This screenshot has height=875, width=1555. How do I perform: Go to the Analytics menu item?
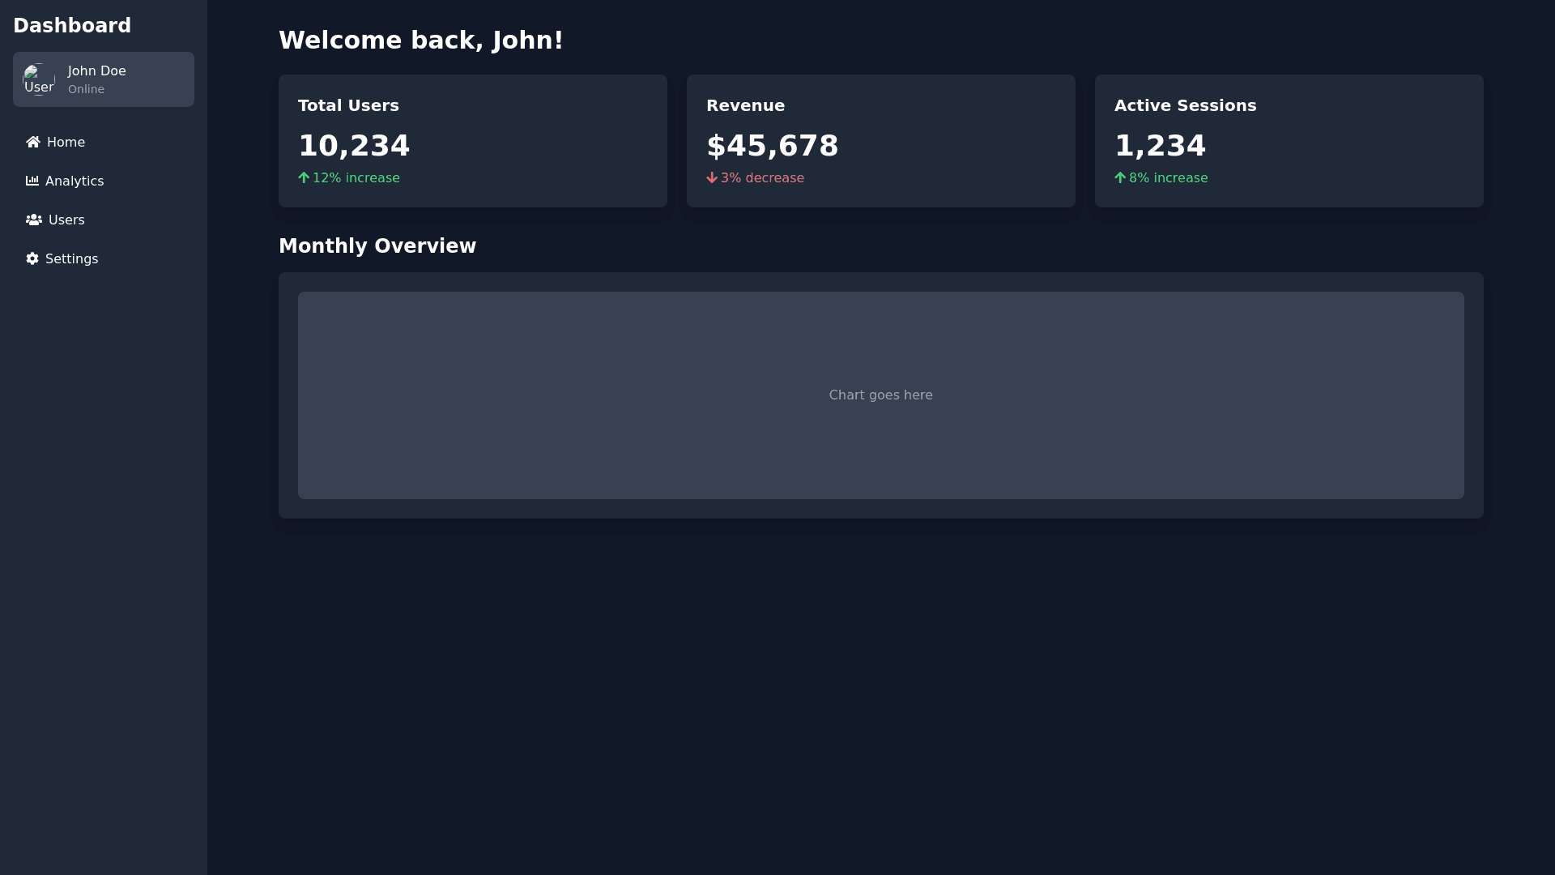point(75,181)
